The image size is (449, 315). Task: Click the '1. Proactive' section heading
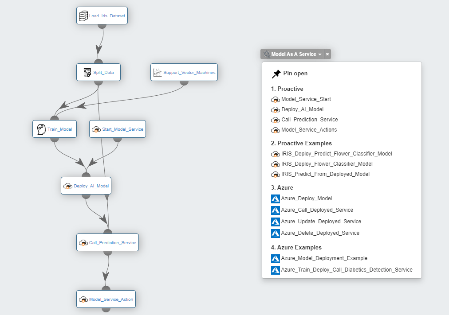(x=287, y=89)
